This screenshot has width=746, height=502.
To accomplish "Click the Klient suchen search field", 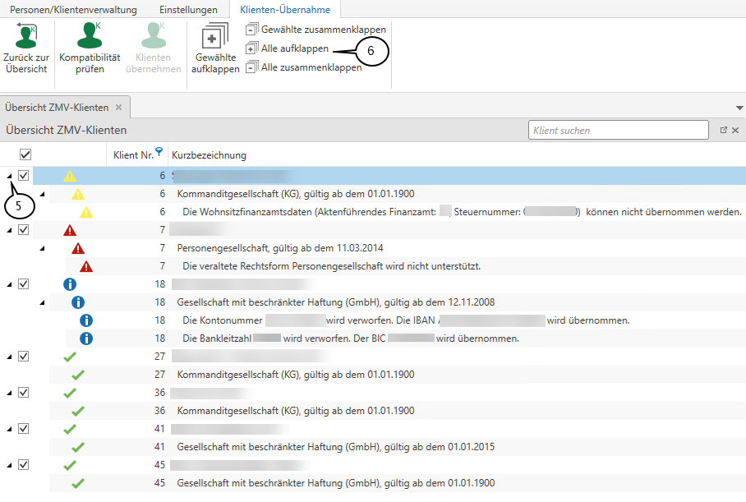I will (x=618, y=130).
